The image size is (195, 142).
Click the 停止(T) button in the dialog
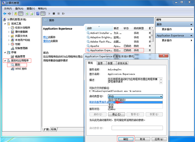click(x=116, y=114)
